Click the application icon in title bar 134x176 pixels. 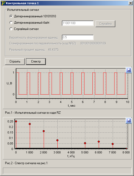(3, 3)
